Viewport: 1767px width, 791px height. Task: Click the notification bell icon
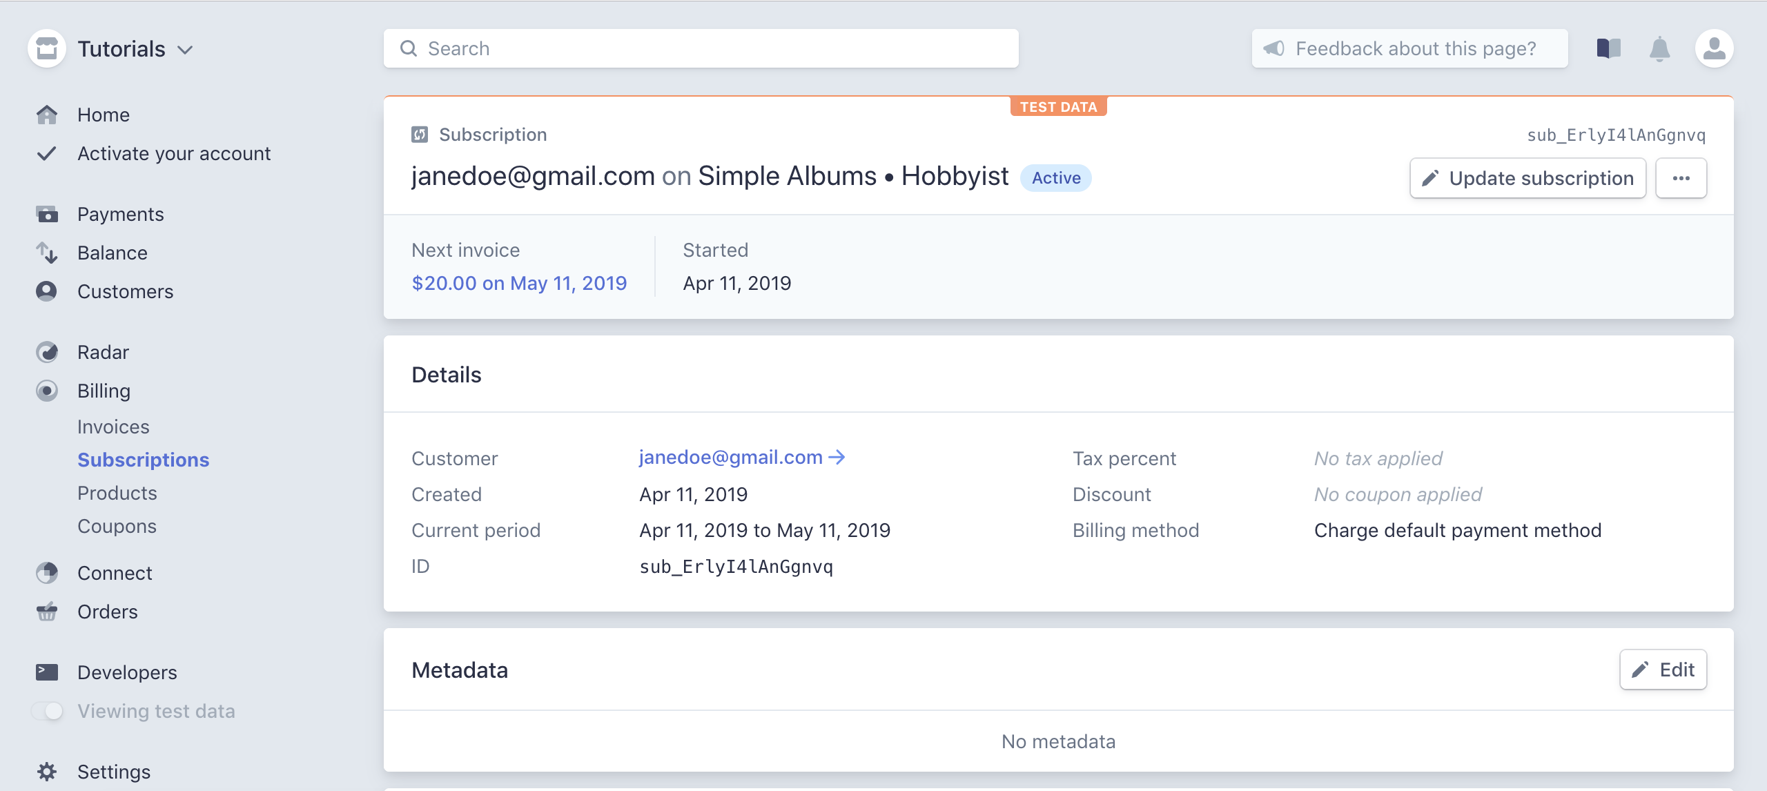pyautogui.click(x=1660, y=48)
